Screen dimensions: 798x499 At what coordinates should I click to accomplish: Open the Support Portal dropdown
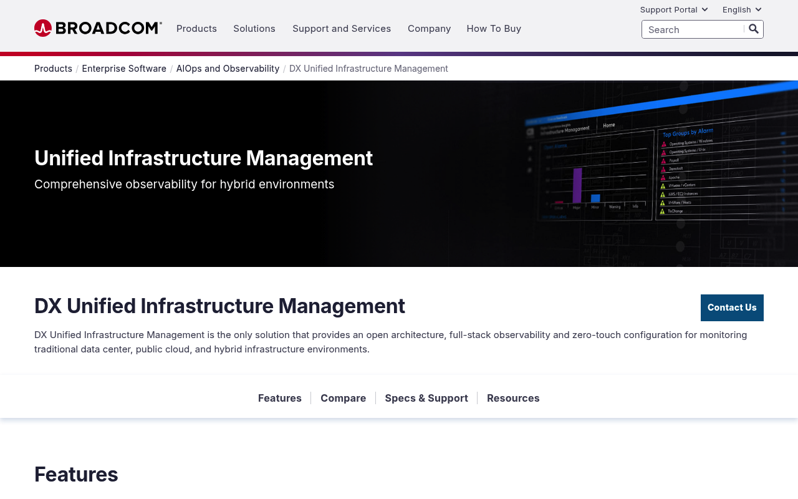pos(674,9)
